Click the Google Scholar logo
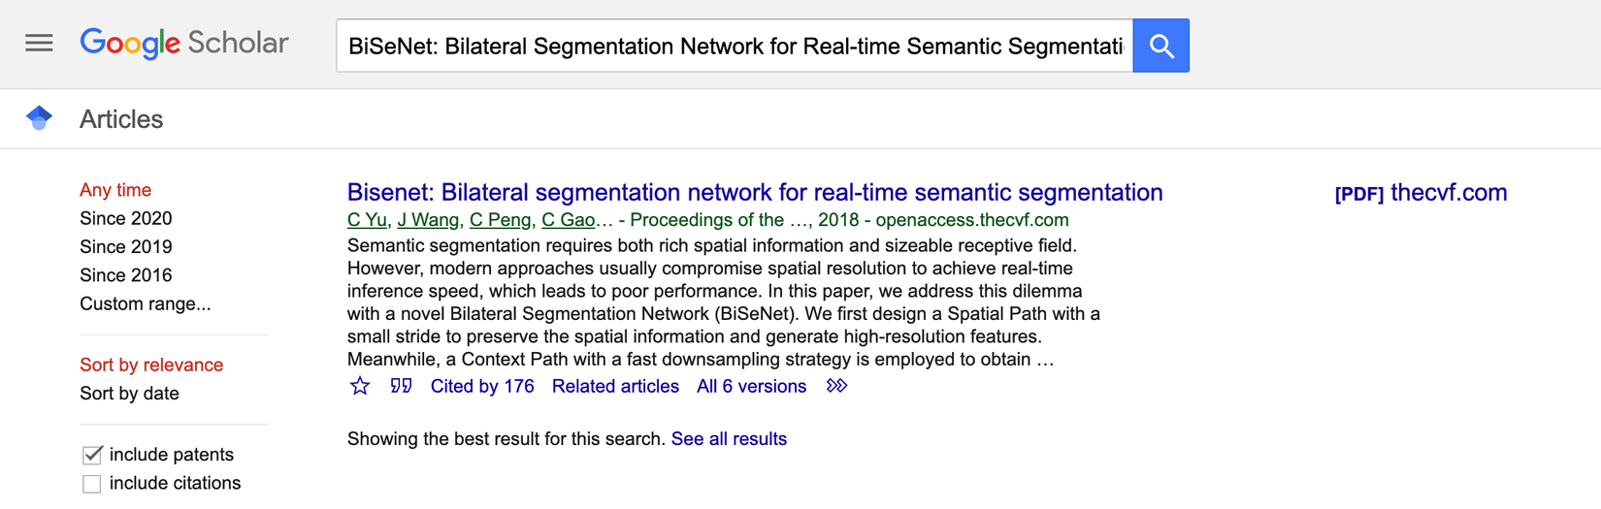Viewport: 1601px width, 509px height. point(184,44)
